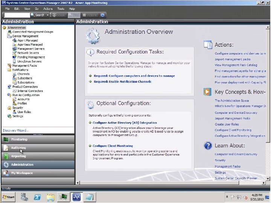Open Windows Explorer folder on taskbar
The image size is (271, 203).
[50, 197]
